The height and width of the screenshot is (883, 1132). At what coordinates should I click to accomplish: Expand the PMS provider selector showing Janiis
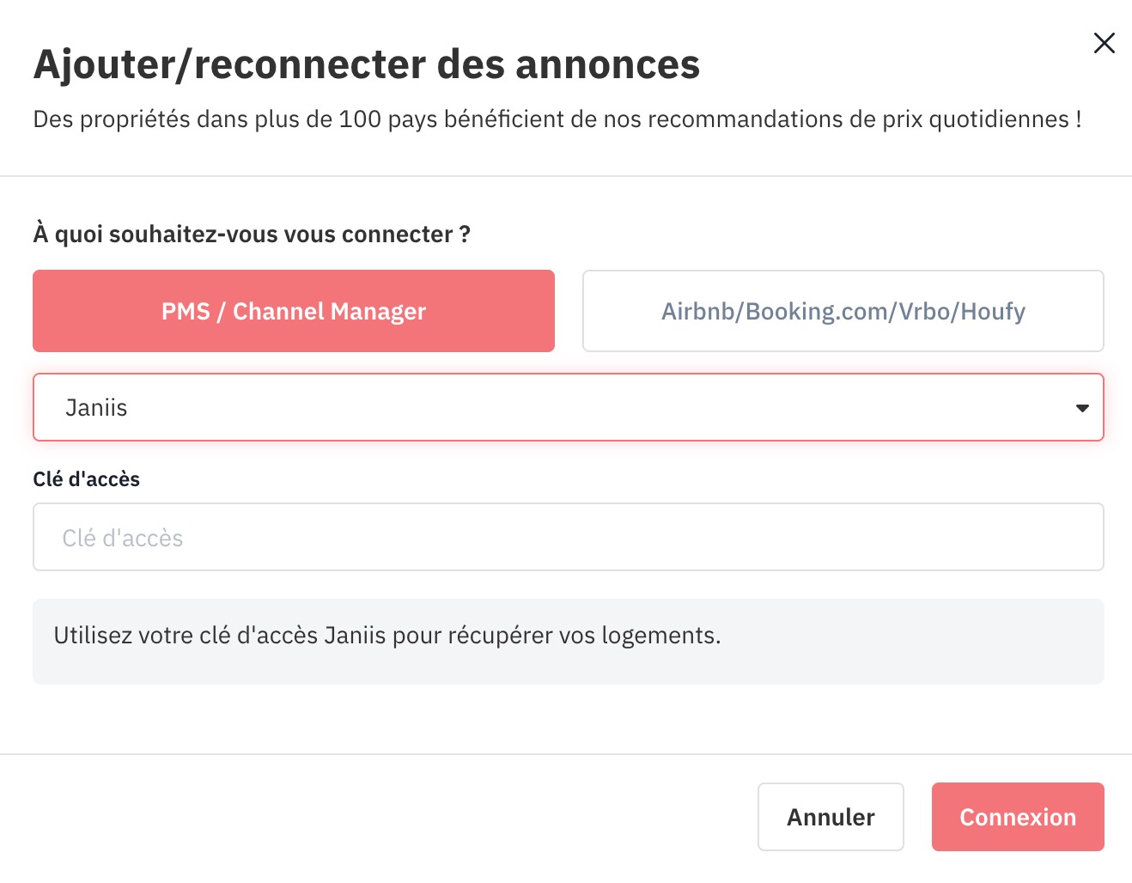569,407
